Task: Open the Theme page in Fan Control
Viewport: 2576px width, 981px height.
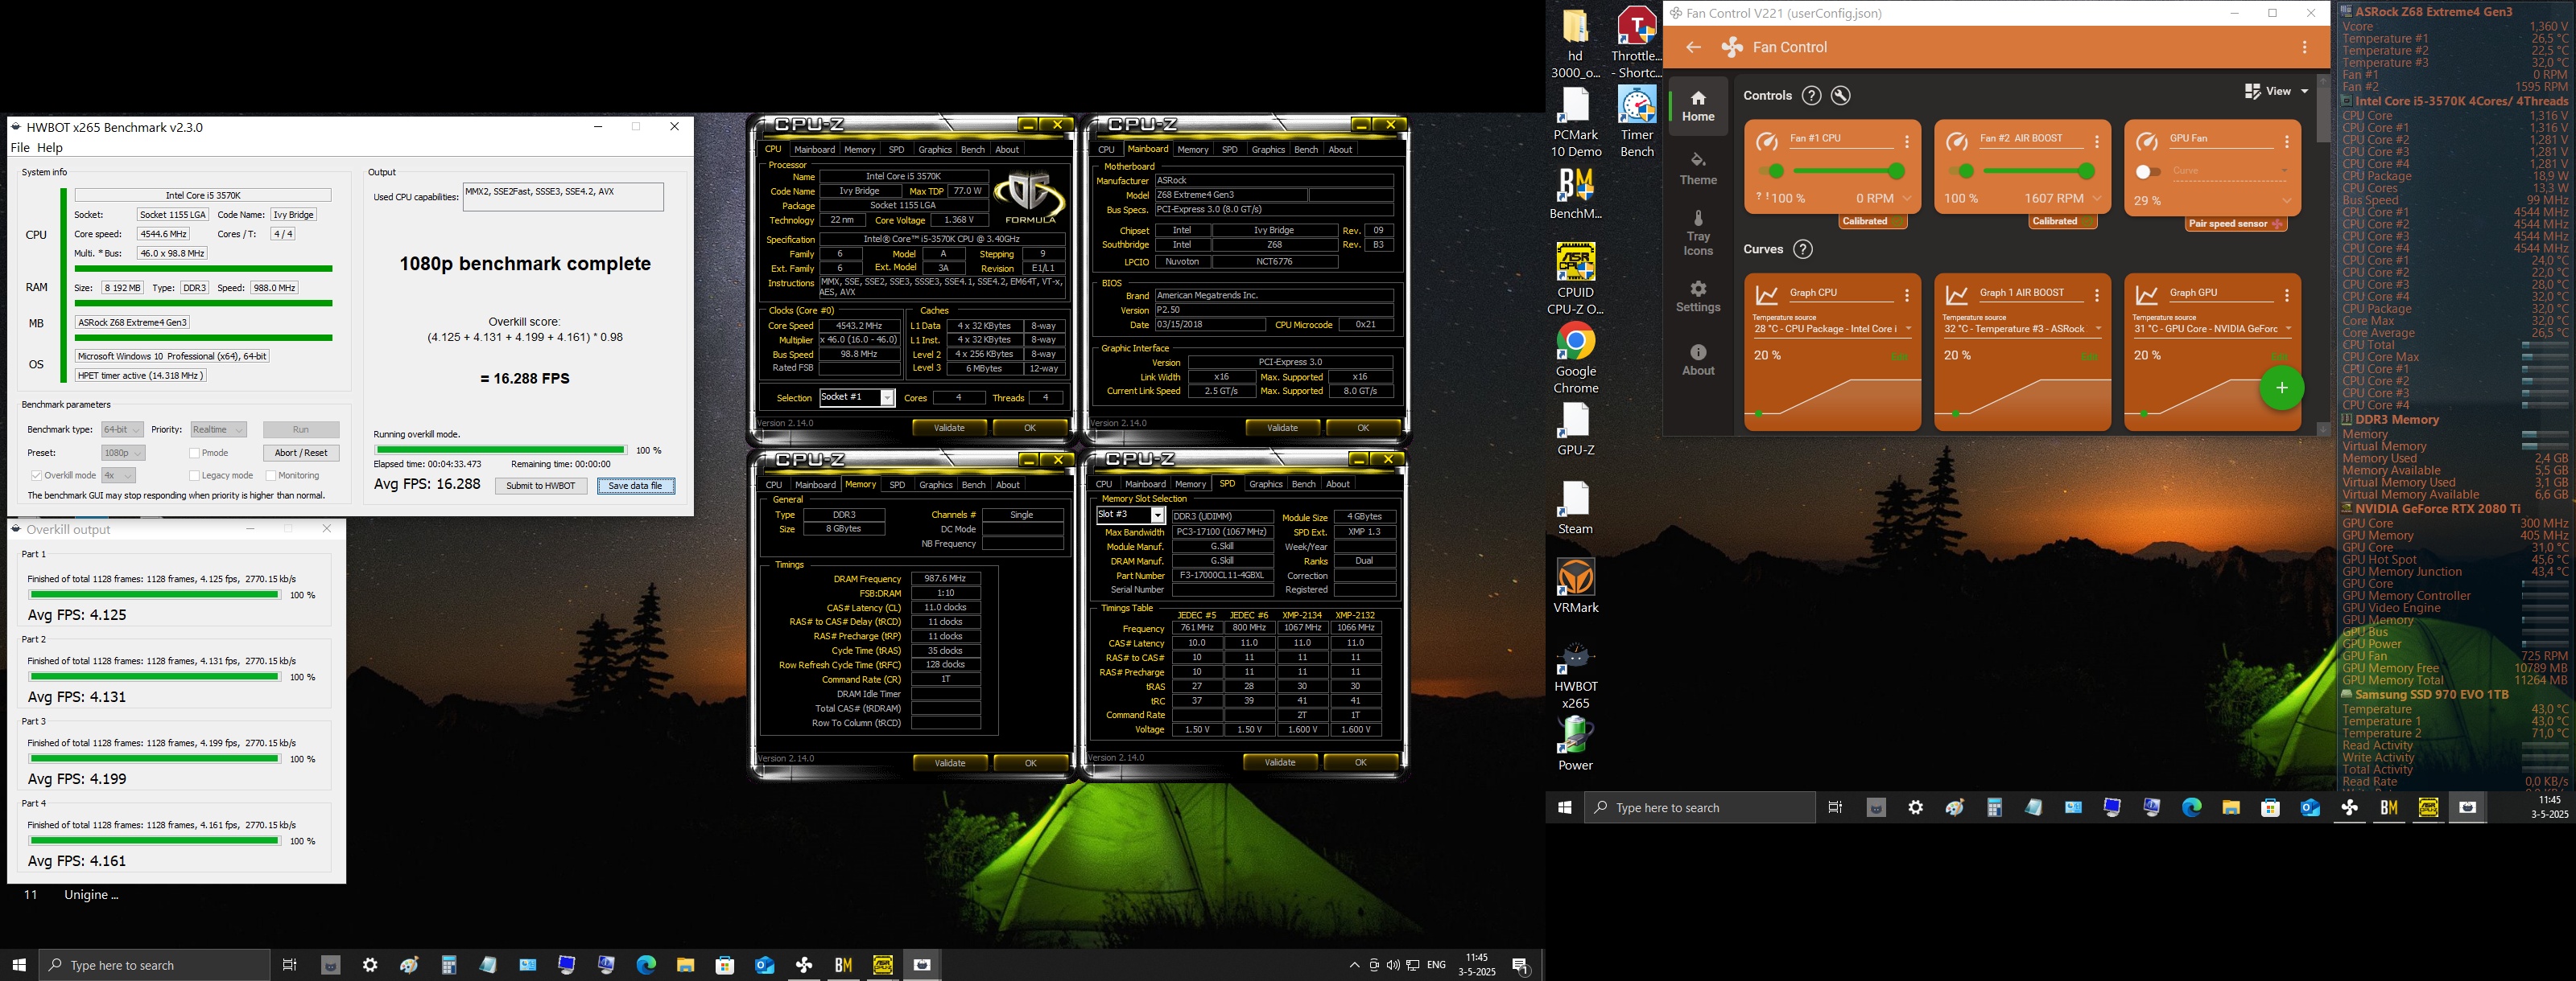Action: [x=1698, y=168]
